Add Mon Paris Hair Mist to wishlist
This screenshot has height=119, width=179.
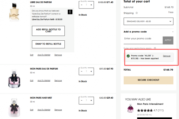tap(44, 110)
